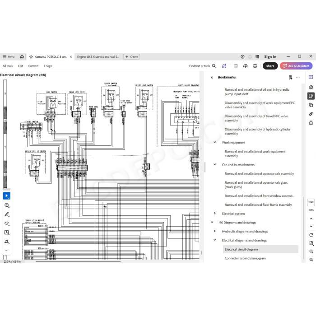
Task: Open Removal and installation of operator cab assembly
Action: tap(259, 174)
